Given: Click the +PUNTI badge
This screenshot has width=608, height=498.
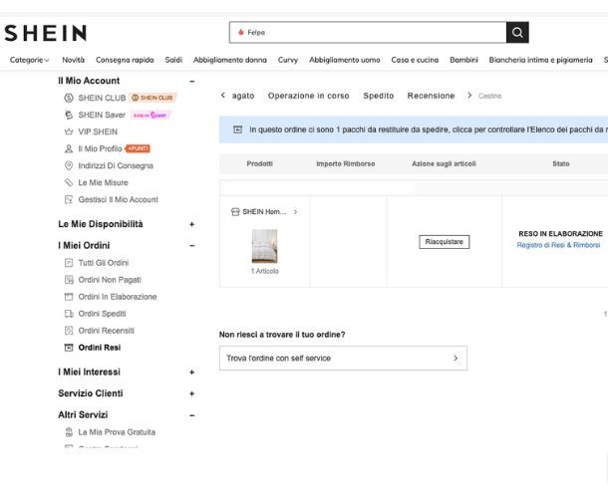Looking at the screenshot, I should (x=138, y=148).
